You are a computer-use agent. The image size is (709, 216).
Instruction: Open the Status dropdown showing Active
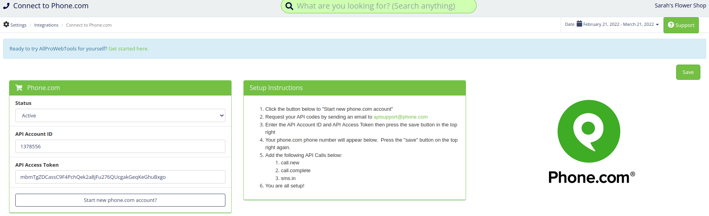[x=120, y=115]
